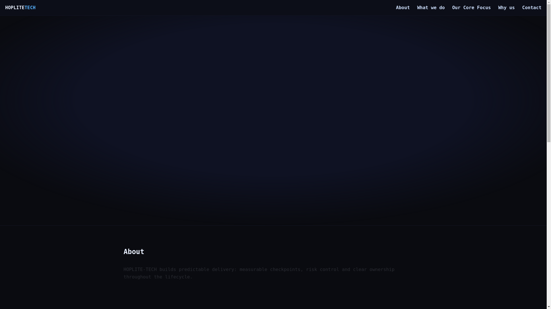Open Our Core Focus nav link
Image resolution: width=551 pixels, height=309 pixels.
471,8
